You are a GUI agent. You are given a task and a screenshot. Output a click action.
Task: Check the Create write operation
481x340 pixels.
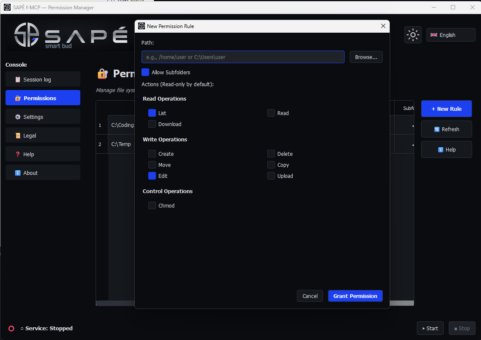[x=152, y=154]
